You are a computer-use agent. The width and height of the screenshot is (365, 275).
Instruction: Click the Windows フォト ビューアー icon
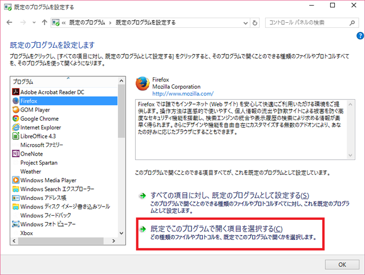15,224
